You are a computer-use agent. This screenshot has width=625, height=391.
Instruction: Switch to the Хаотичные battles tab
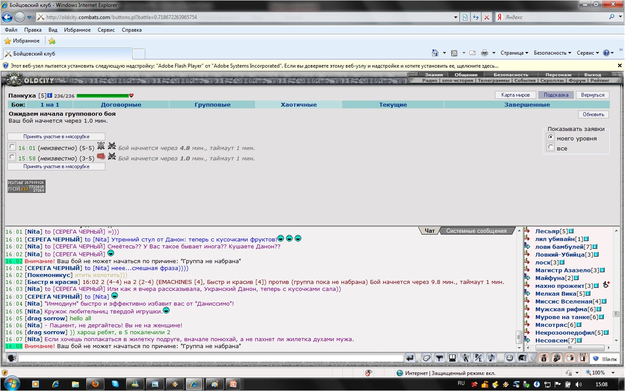(299, 104)
